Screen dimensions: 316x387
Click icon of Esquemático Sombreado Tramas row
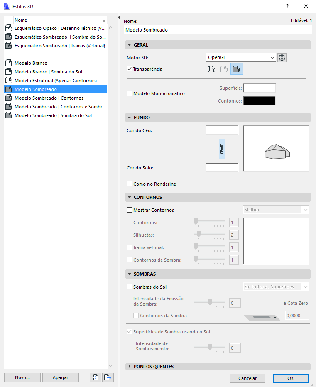(9, 46)
